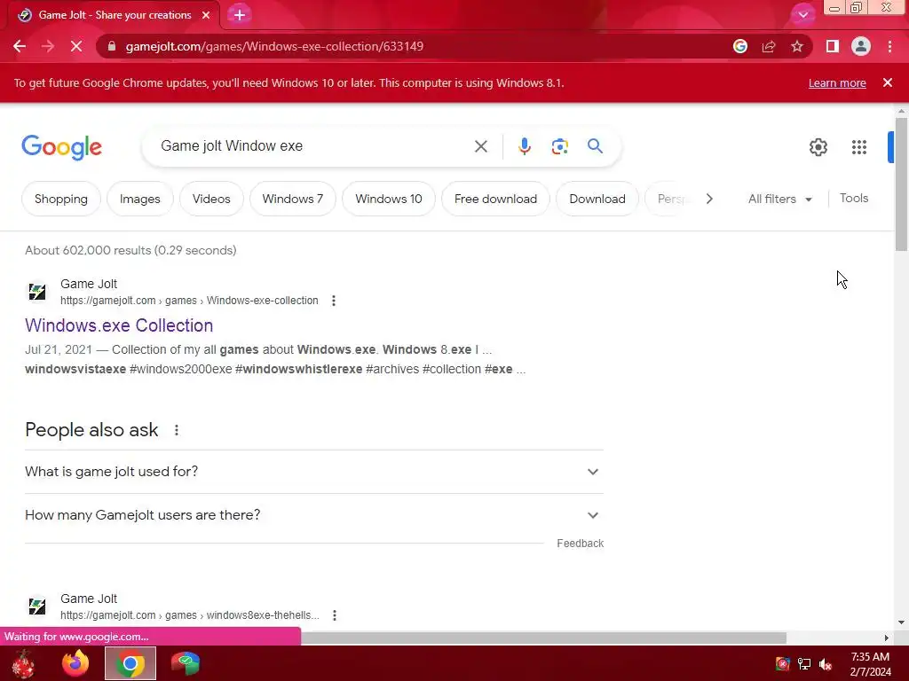Click the horizontal scrollbar track

tap(543, 638)
